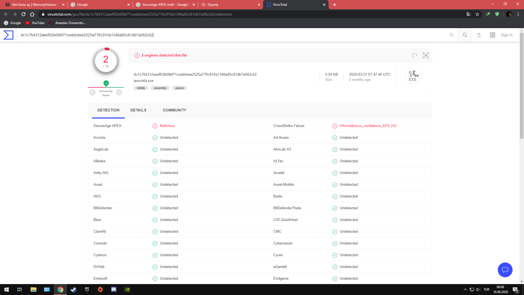Click the shield extension icon in Chrome

497,14
